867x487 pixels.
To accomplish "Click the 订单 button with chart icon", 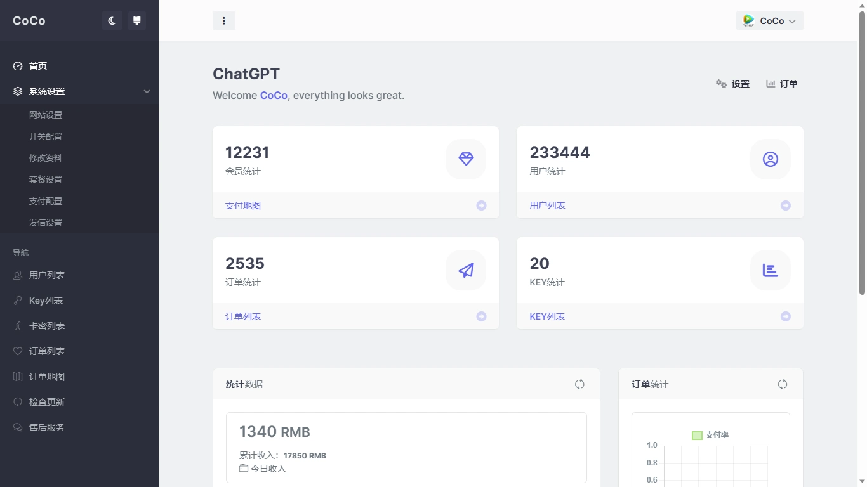I will (782, 84).
